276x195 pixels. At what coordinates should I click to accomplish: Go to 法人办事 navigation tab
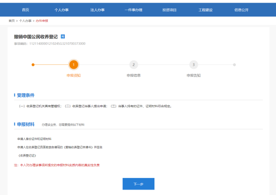coord(98,10)
